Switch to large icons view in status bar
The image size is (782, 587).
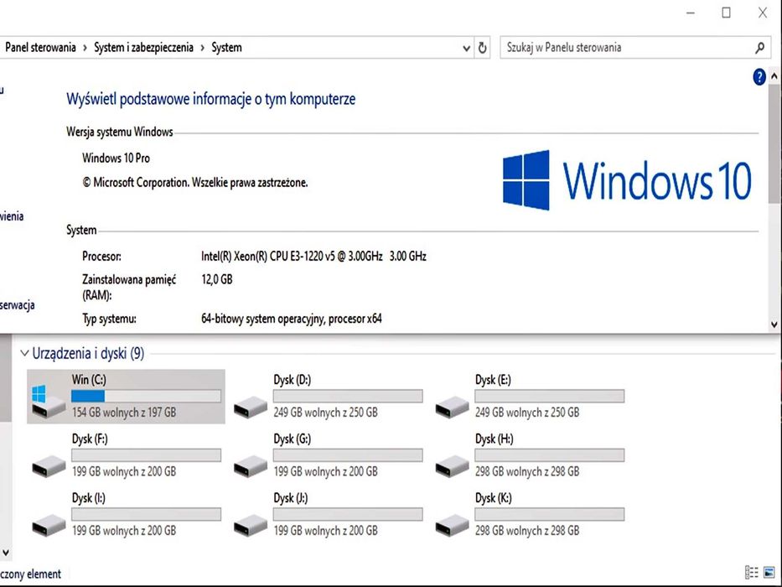[x=769, y=573]
